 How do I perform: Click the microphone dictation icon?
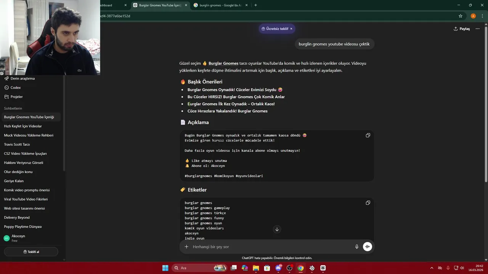357,247
